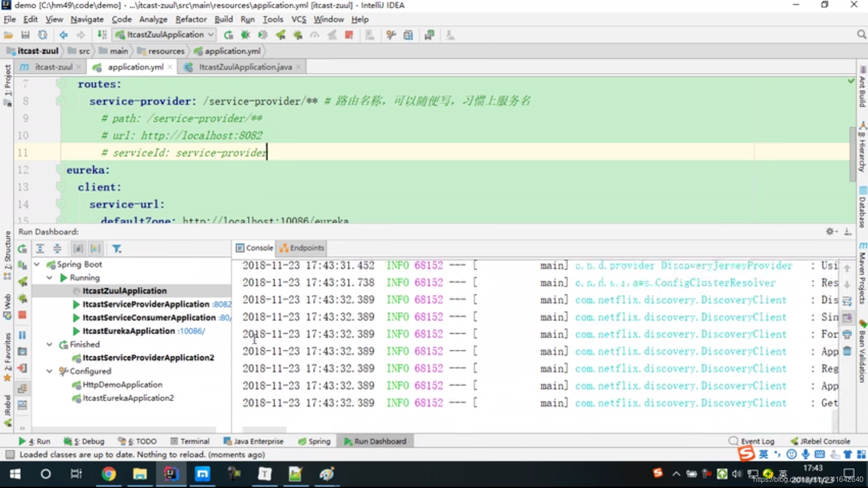This screenshot has height=488, width=868.
Task: Open the JRebel Console button
Action: tap(820, 441)
